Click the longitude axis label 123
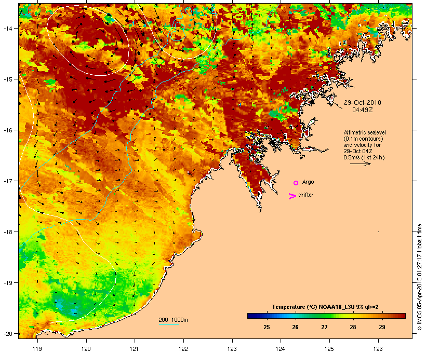The height and width of the screenshot is (353, 426). (x=232, y=349)
